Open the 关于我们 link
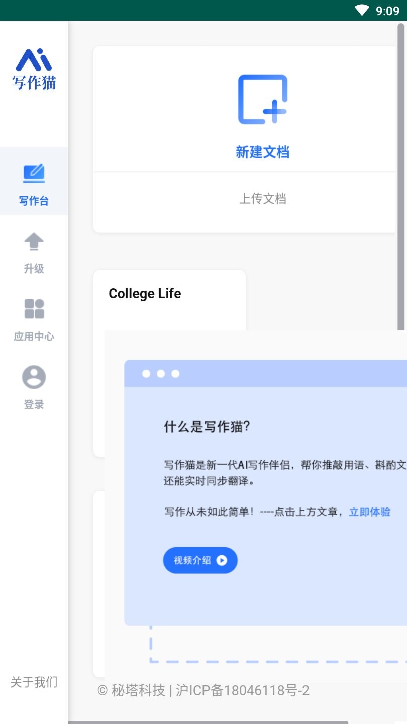 point(34,682)
